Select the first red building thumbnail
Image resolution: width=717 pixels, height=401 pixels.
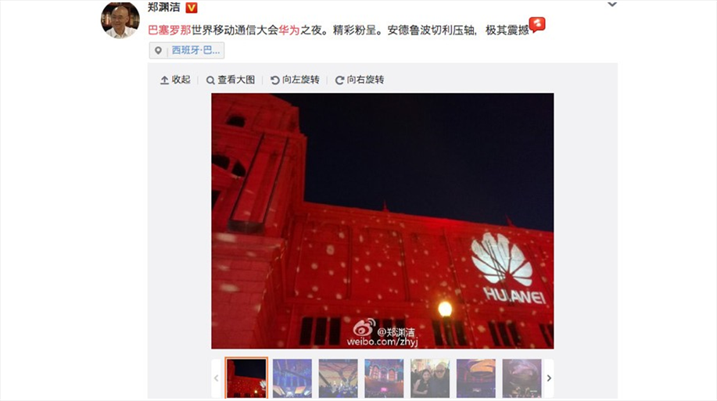click(x=246, y=378)
